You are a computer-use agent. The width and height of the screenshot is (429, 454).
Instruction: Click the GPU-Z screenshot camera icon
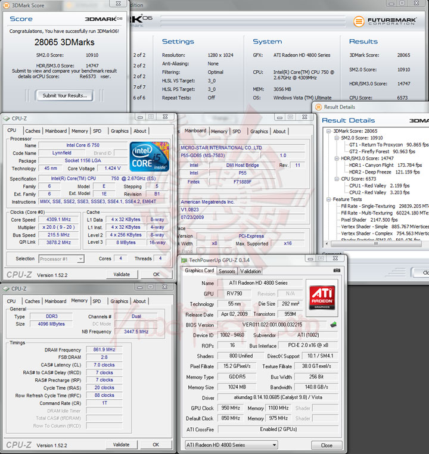coord(337,271)
